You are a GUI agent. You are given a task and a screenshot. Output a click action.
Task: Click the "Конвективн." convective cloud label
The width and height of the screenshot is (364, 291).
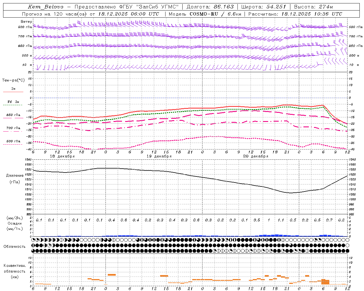[15, 266]
